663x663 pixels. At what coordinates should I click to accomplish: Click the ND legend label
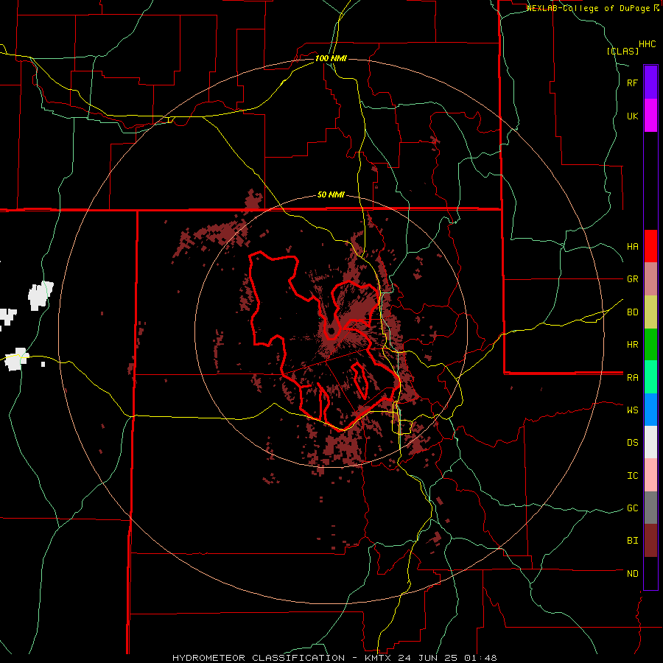coord(632,574)
